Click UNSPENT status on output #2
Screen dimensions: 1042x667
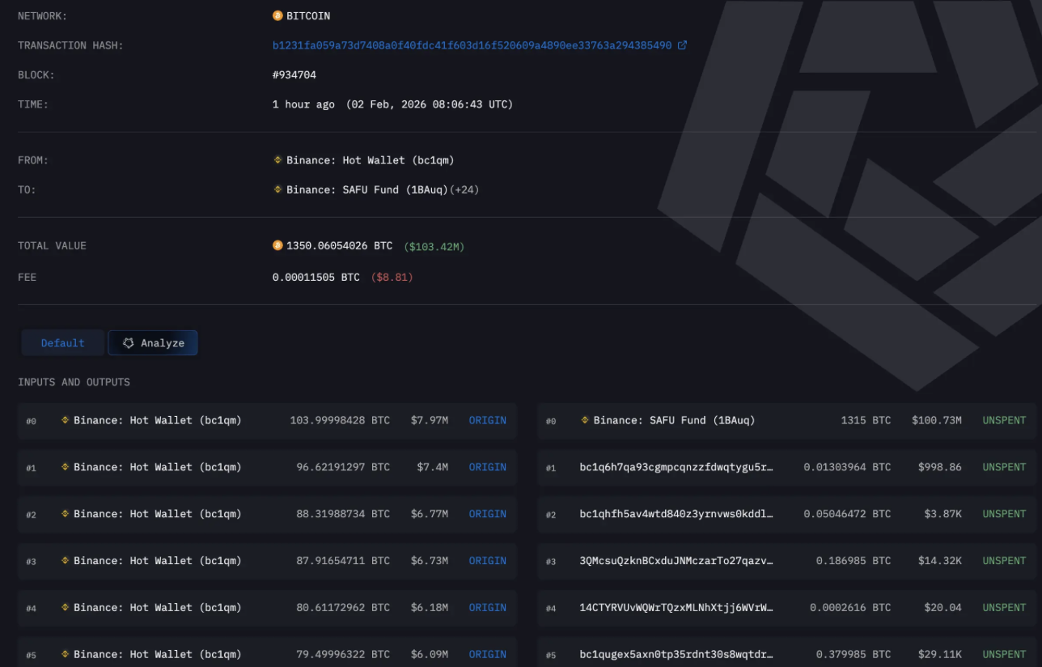pyautogui.click(x=1003, y=514)
